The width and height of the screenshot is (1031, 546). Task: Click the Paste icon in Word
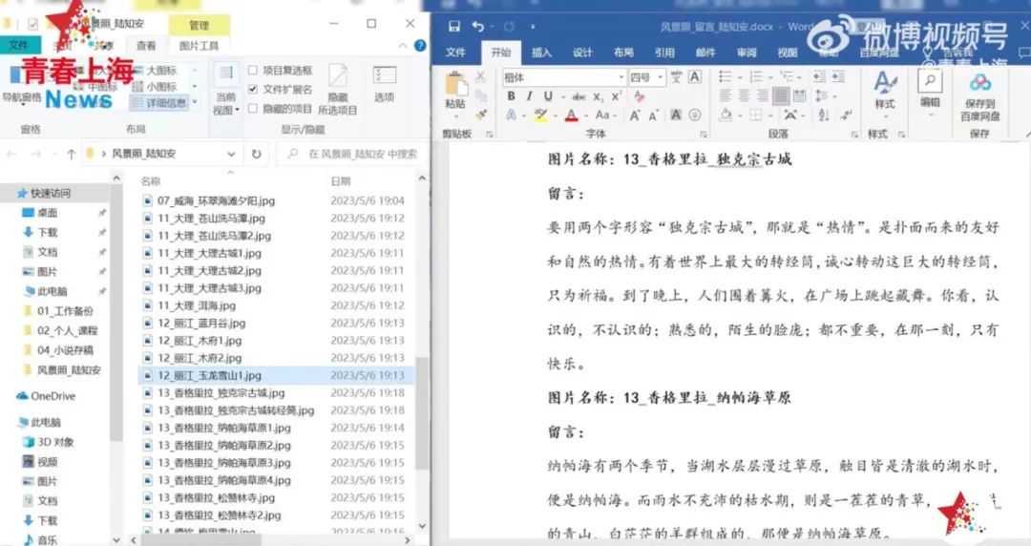pyautogui.click(x=455, y=92)
